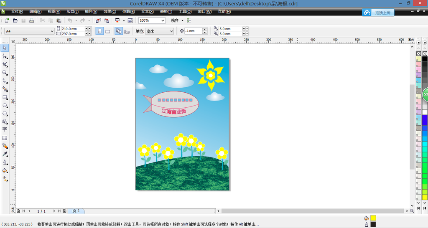This screenshot has width=428, height=228.
Task: Expand the Application Launcher dropdown arrow
Action: tap(124, 20)
